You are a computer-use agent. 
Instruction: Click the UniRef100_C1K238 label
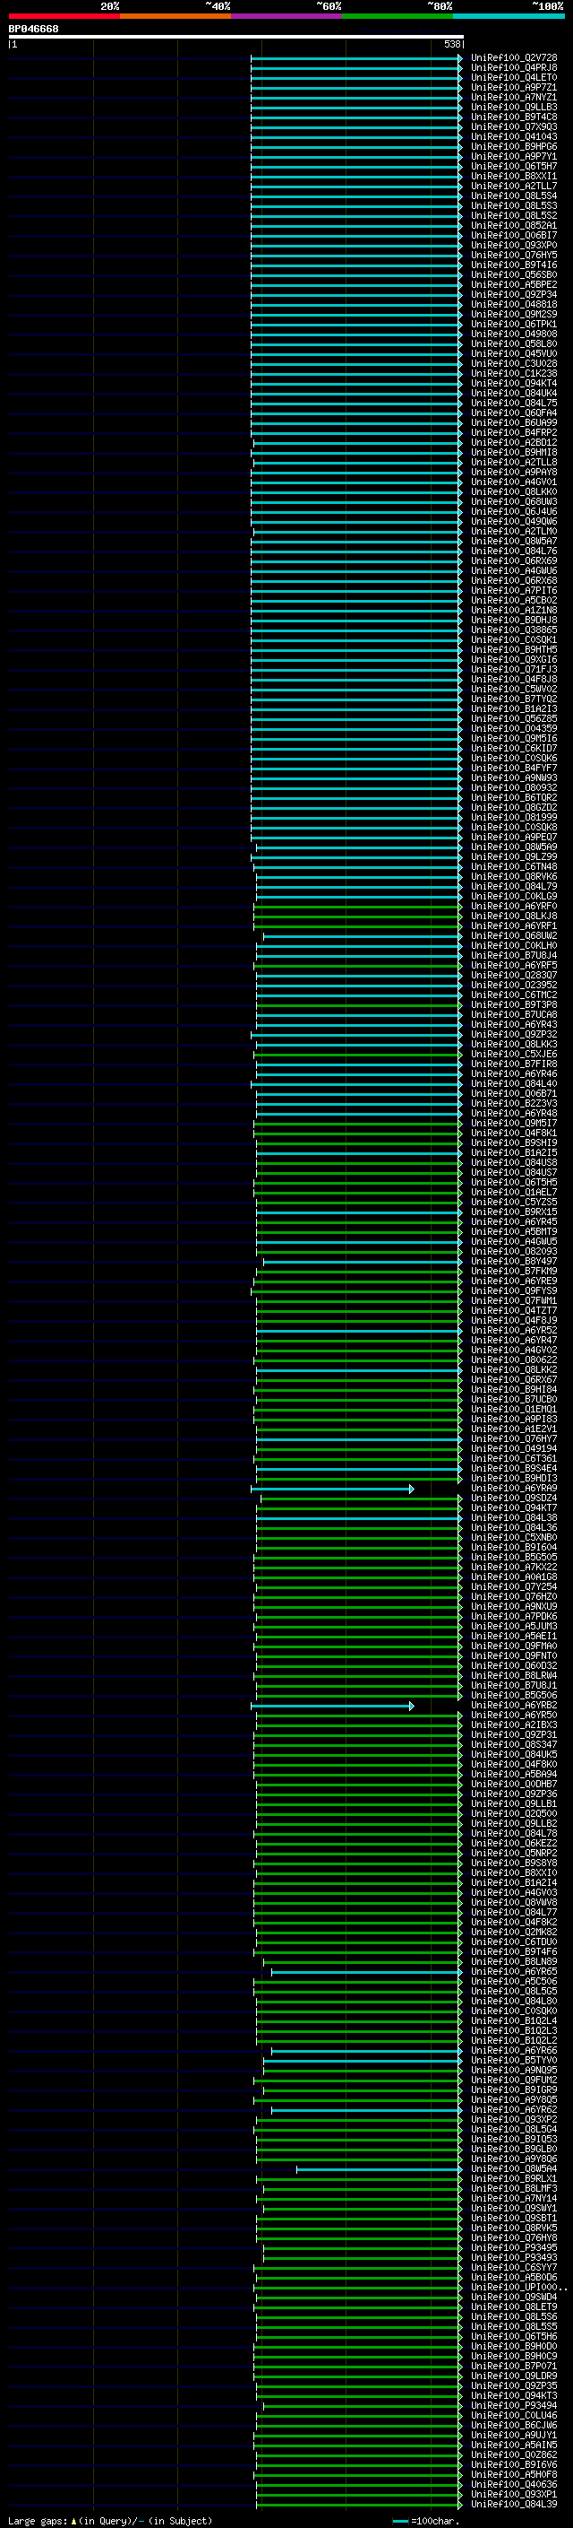coord(513,373)
